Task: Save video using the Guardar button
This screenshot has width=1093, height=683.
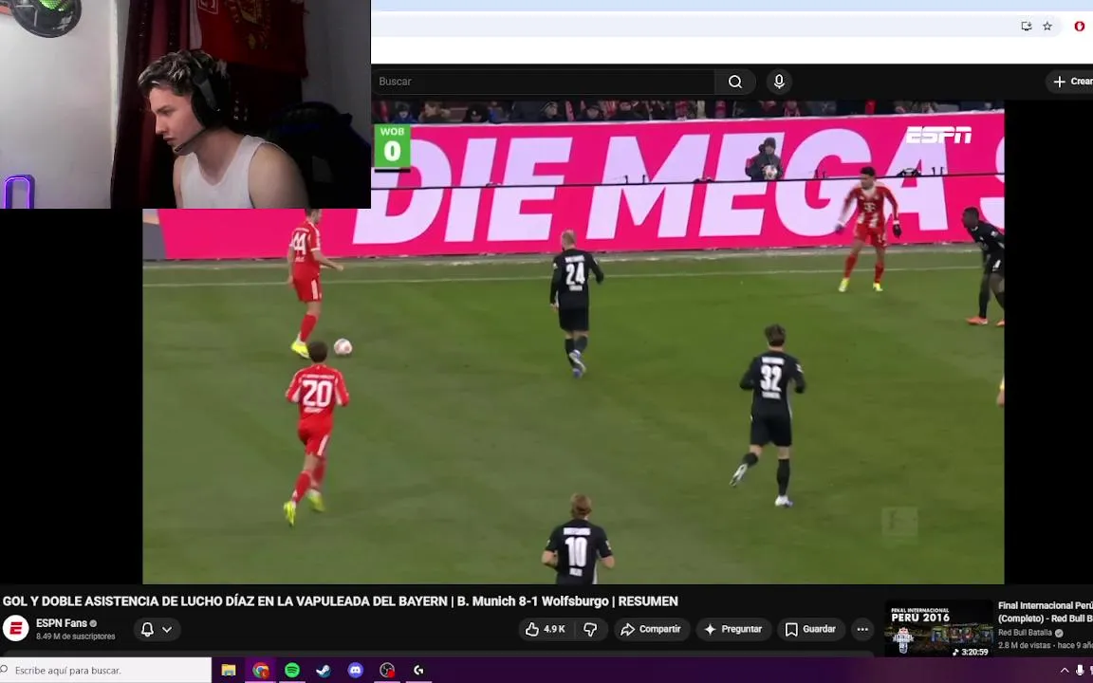Action: 810,629
